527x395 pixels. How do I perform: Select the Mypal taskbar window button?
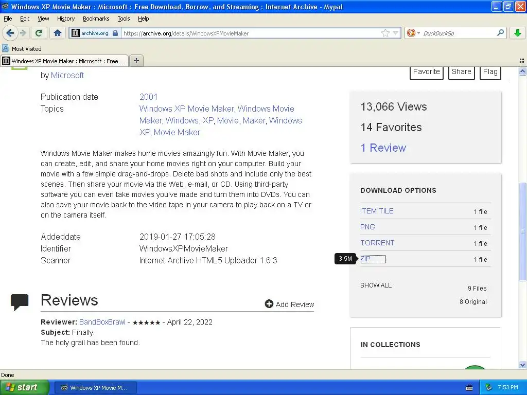[x=95, y=388]
